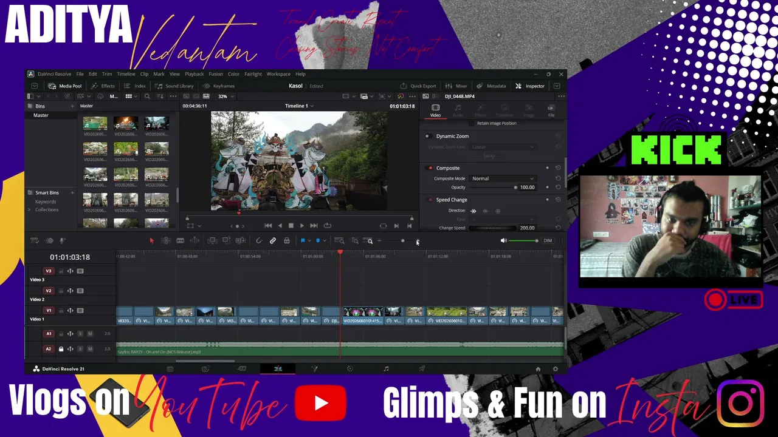Image resolution: width=778 pixels, height=437 pixels.
Task: Select the arrow Selection tool in timeline toolbar
Action: point(151,241)
